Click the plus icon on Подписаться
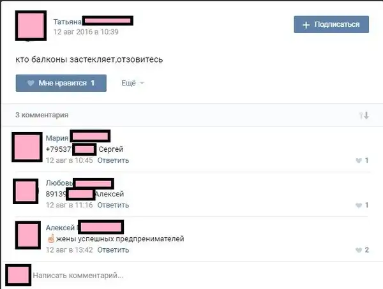This screenshot has width=383, height=289. tap(306, 25)
